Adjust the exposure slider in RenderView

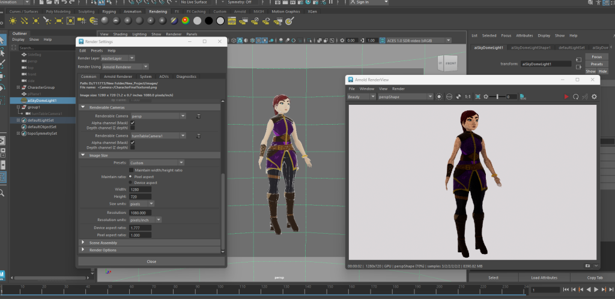point(498,96)
